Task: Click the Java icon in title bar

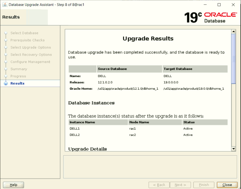Action: click(x=5, y=5)
